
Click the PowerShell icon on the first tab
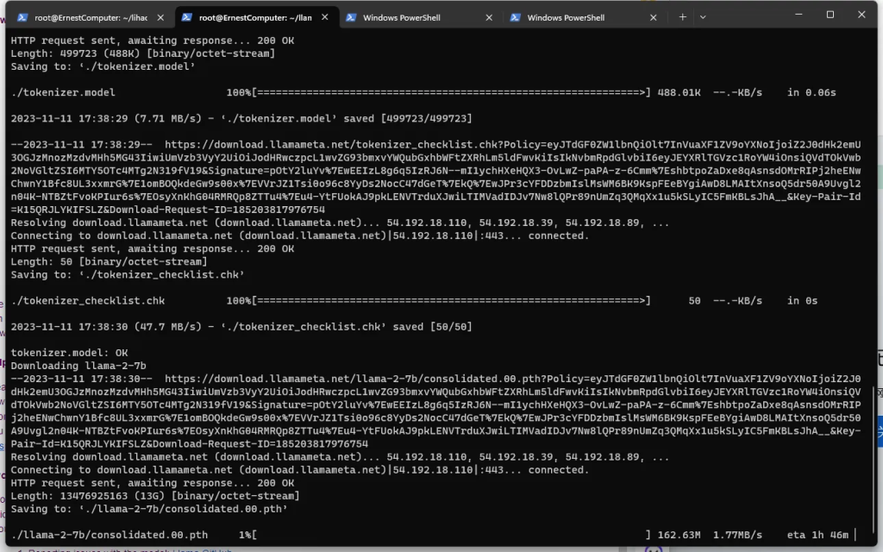pyautogui.click(x=22, y=17)
